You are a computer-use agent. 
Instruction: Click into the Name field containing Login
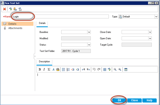[61, 17]
